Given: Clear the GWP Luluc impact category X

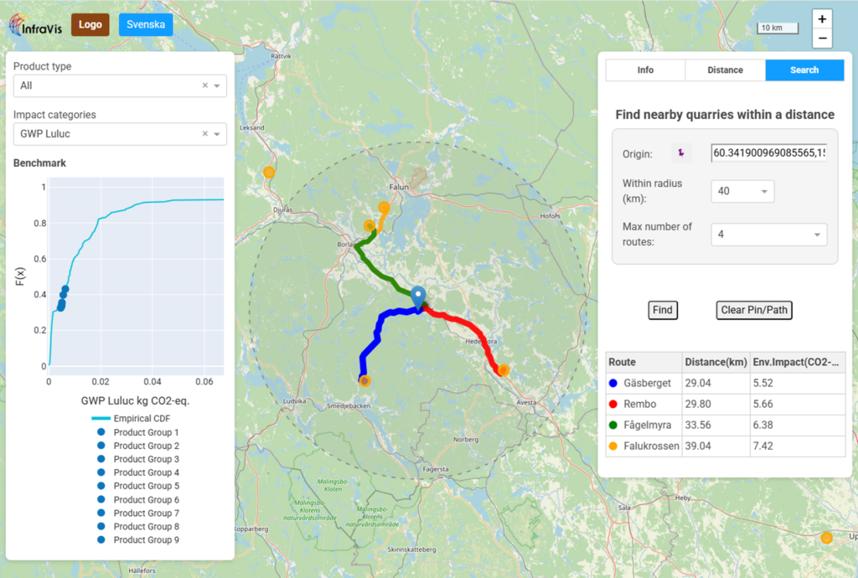Looking at the screenshot, I should click(x=205, y=134).
